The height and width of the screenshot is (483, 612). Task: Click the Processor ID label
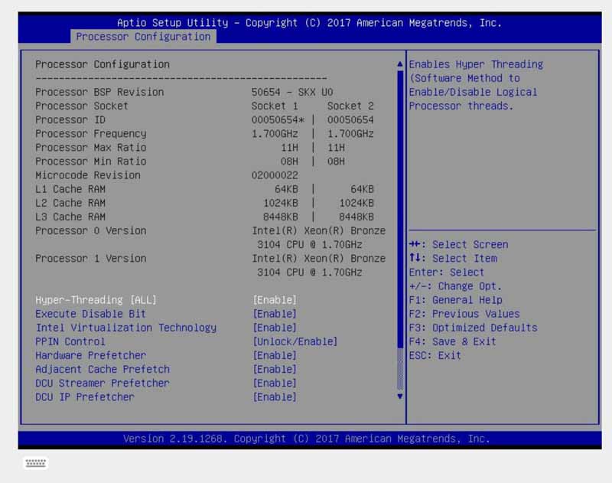[70, 120]
